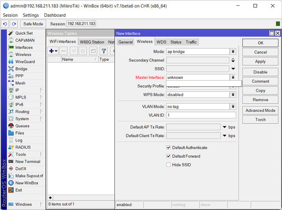Sort by the Name column header
Viewport: 282px width, 210px height.
80,59
